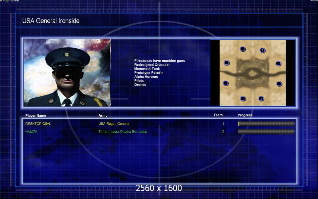Screen dimensions: 318x199
Task: Click the desert map preview center
Action: 253,73
